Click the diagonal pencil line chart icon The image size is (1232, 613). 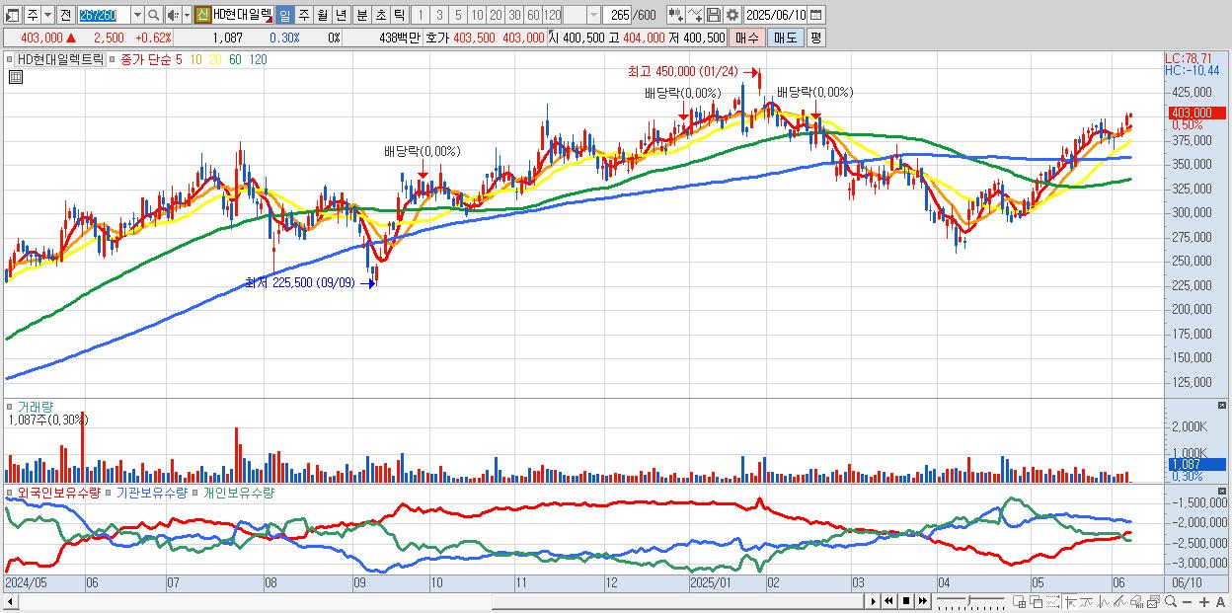[x=1119, y=601]
